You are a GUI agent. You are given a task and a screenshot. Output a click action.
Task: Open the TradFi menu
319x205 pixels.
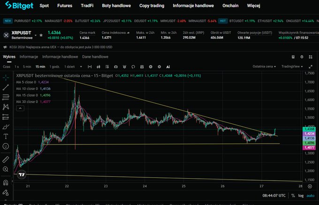pos(87,6)
